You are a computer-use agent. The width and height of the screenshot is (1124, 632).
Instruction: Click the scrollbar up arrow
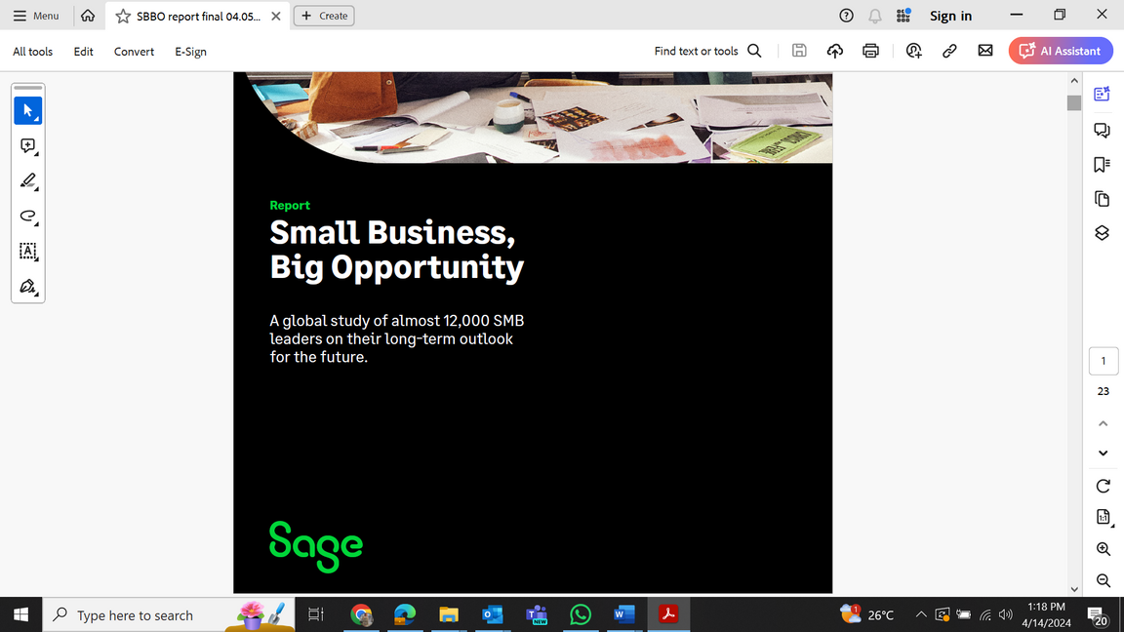(1074, 80)
